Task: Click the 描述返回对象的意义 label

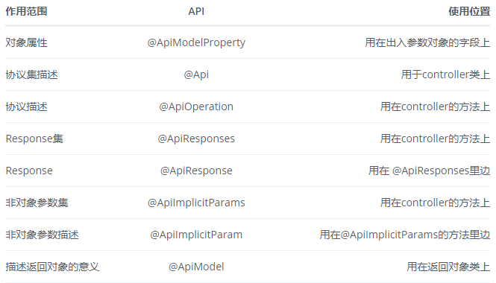Action: coord(52,267)
